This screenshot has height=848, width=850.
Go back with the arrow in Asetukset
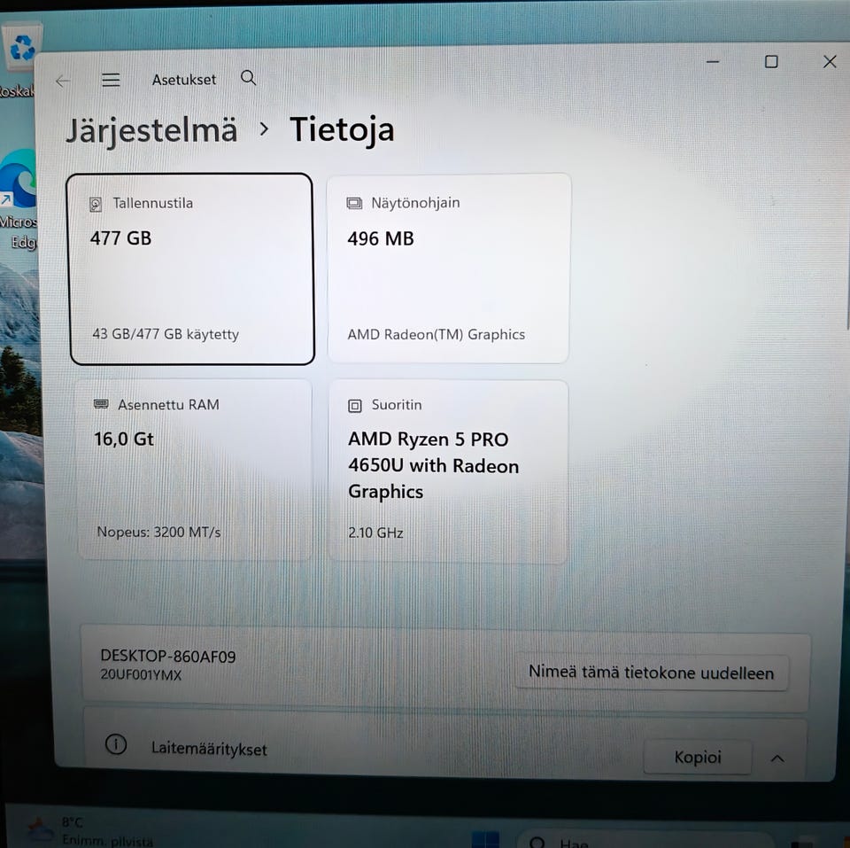[63, 81]
